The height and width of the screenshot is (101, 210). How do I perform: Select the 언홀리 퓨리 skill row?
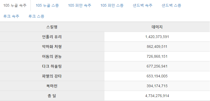pyautogui.click(x=105, y=37)
